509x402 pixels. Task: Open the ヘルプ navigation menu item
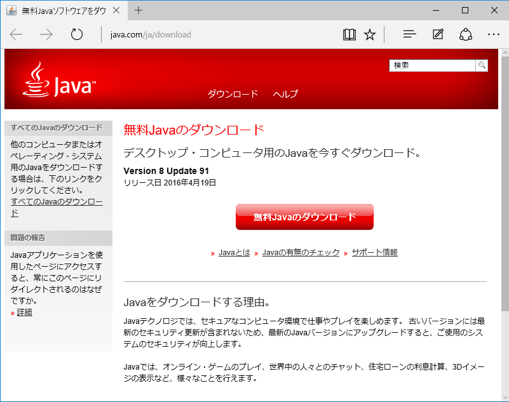click(x=285, y=94)
